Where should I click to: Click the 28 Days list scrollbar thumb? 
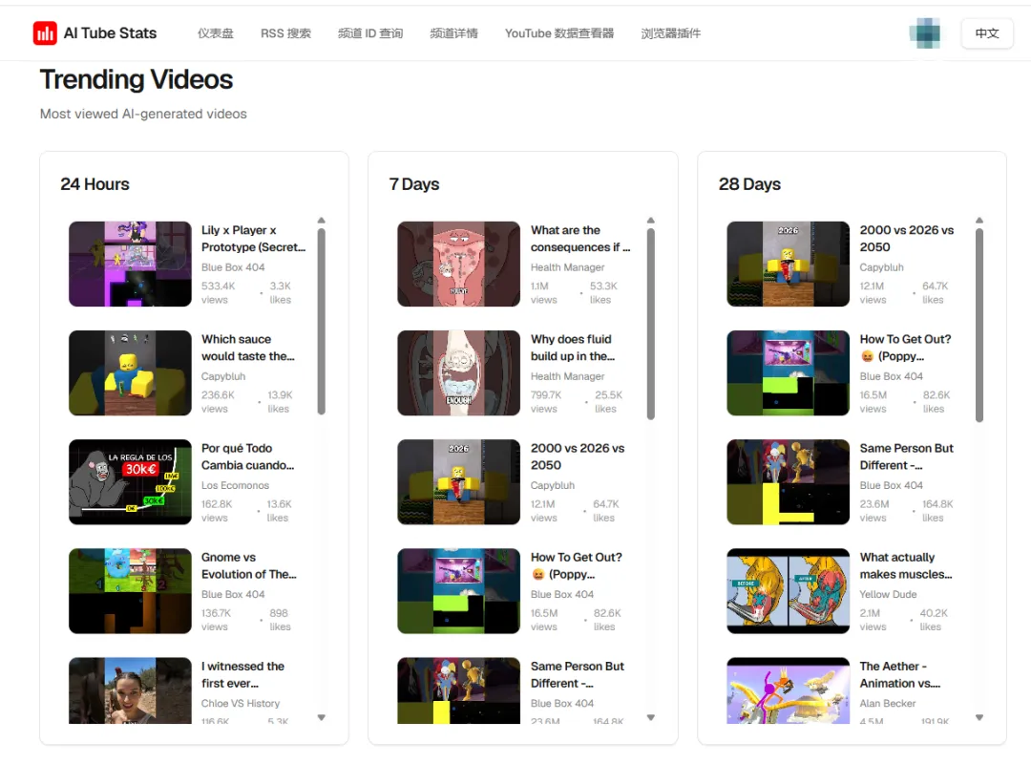979,325
